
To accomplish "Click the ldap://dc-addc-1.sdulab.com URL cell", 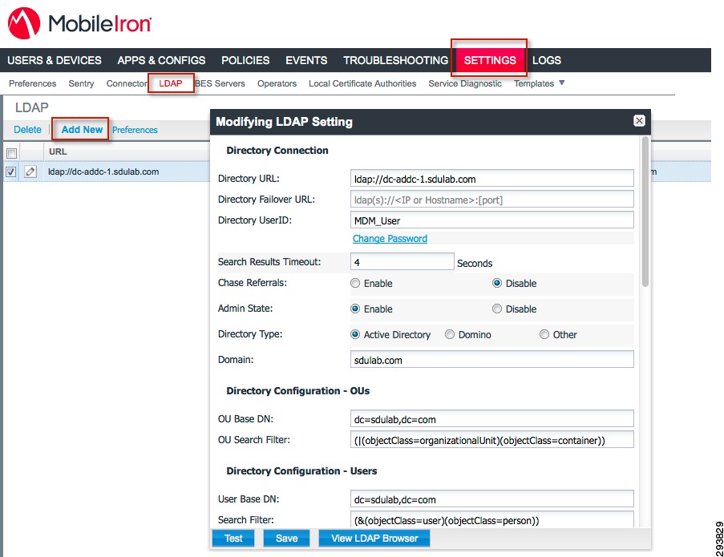I will tap(103, 172).
